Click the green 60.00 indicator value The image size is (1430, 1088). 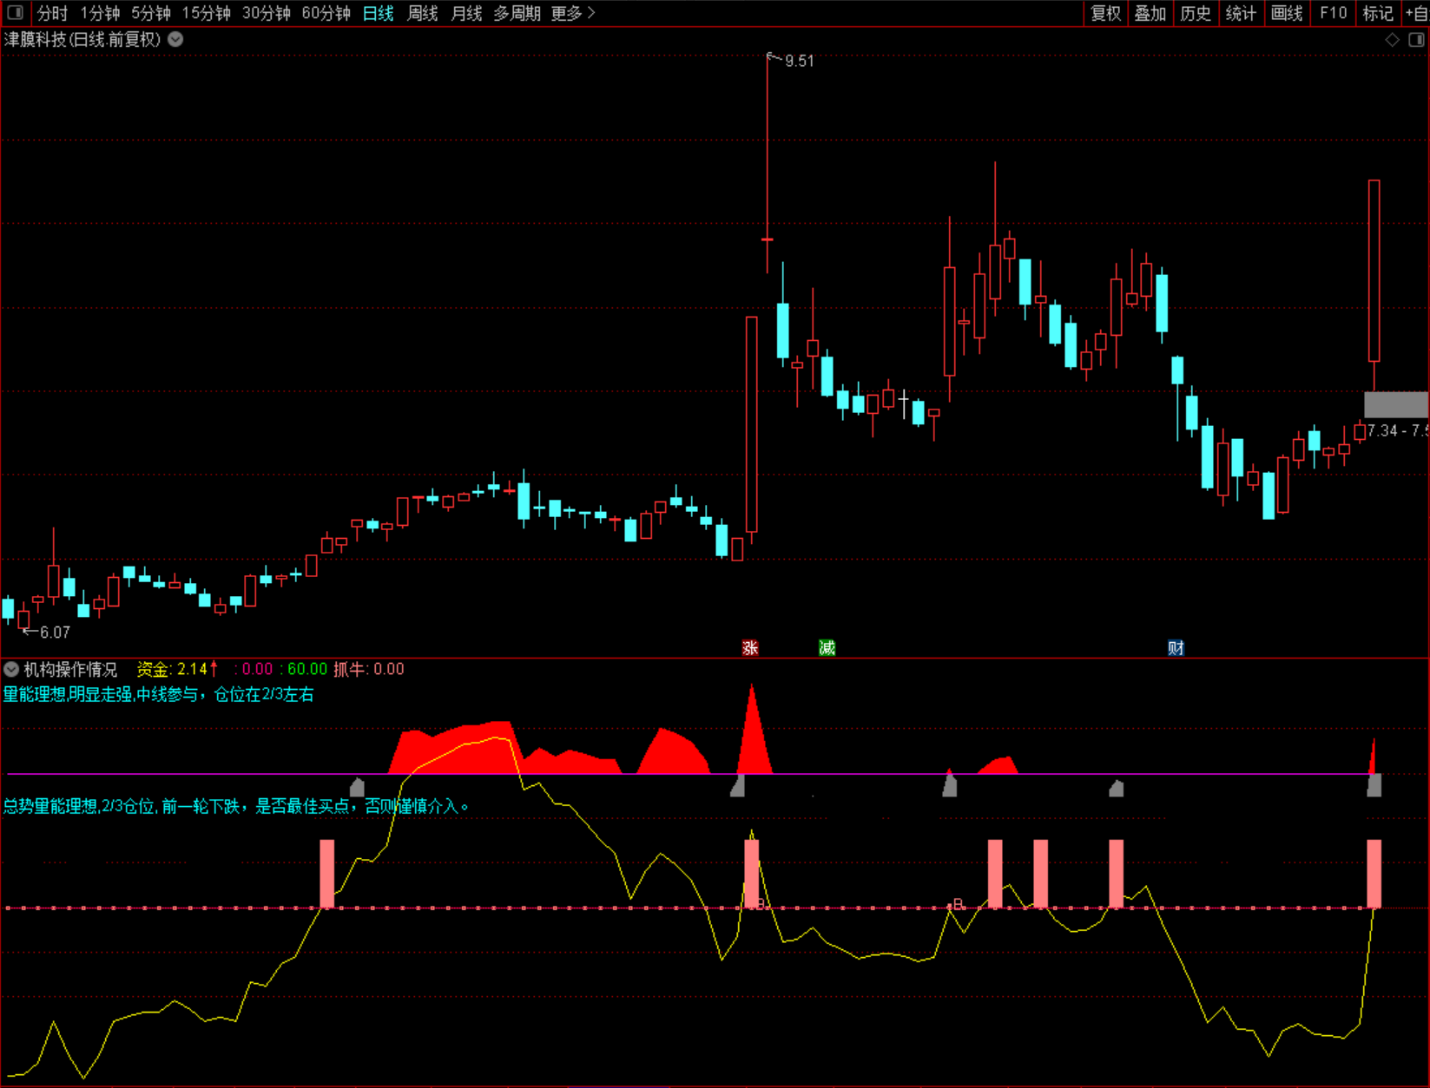click(307, 669)
